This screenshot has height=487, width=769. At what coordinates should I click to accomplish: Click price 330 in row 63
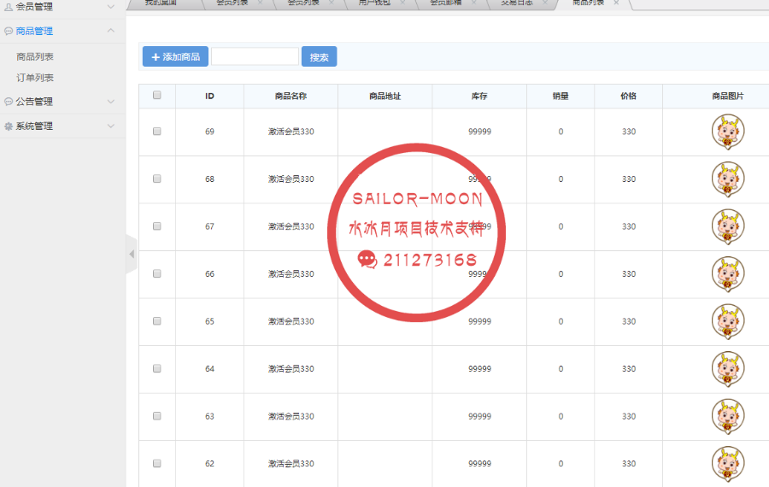[x=629, y=416]
